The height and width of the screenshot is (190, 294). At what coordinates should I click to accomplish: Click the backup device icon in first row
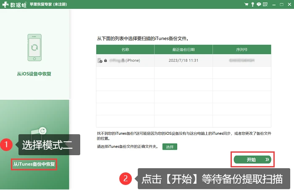pyautogui.click(x=100, y=60)
